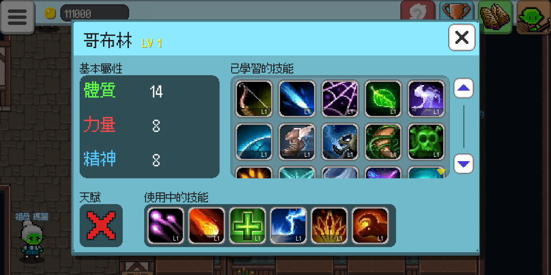The height and width of the screenshot is (275, 551).
Task: Select the purple spider web skill
Action: [x=340, y=99]
